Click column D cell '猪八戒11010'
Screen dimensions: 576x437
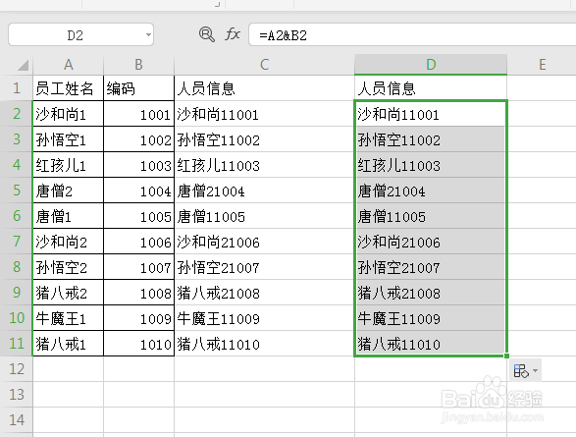coord(431,344)
